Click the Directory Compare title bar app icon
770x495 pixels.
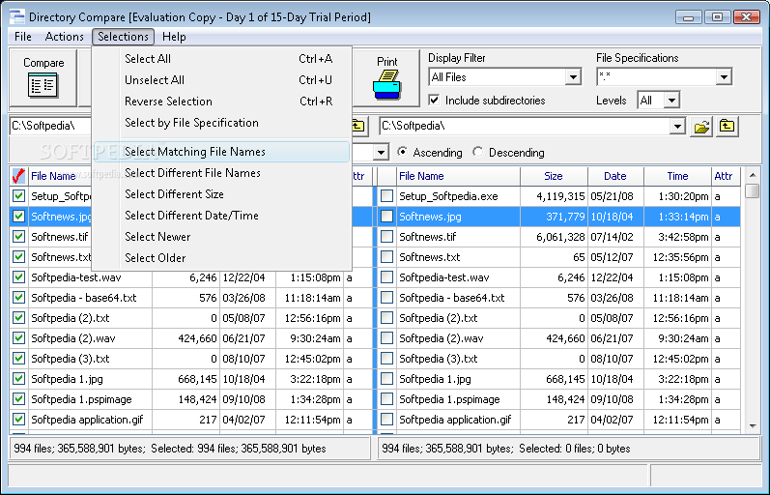[x=17, y=16]
